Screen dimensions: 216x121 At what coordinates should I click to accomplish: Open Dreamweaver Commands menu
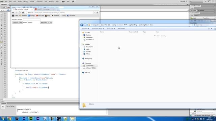39,2
